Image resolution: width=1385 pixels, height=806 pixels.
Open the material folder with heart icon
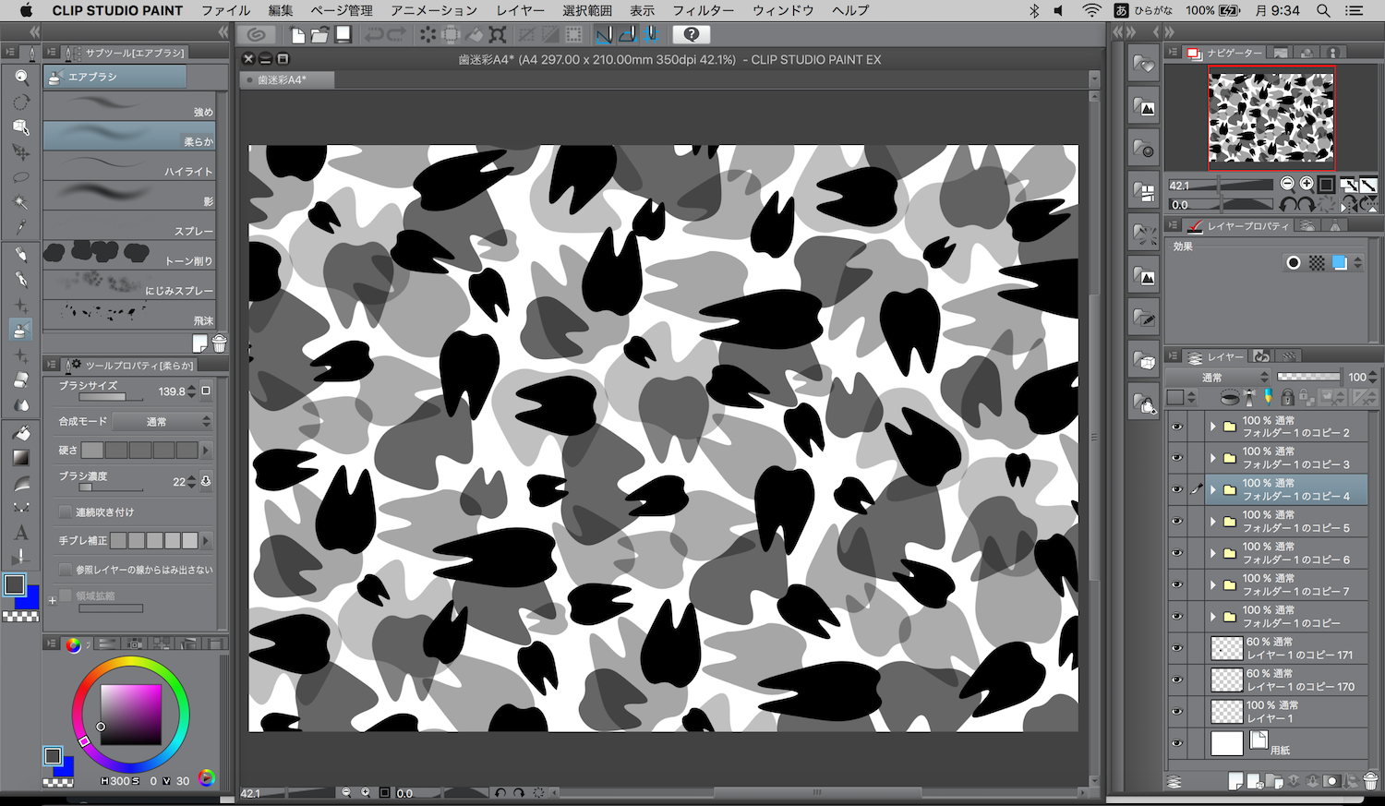coord(1144,65)
